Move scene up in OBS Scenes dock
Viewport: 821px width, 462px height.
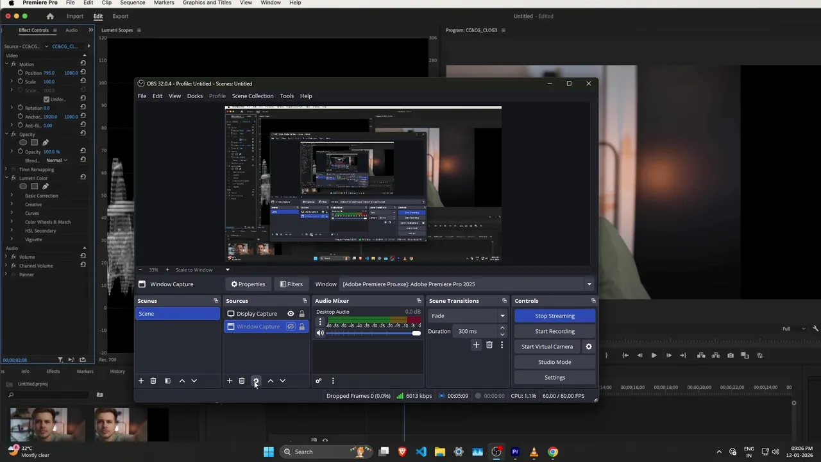coord(182,381)
